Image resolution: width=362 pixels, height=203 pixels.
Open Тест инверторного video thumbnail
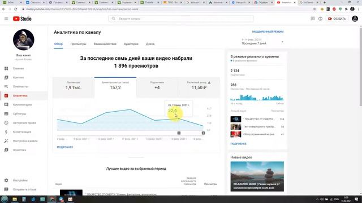236,126
